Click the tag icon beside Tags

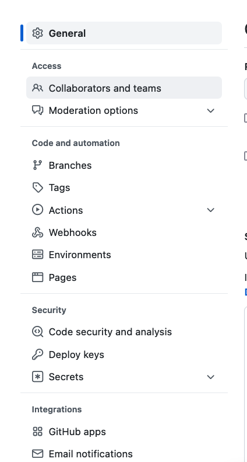click(37, 187)
